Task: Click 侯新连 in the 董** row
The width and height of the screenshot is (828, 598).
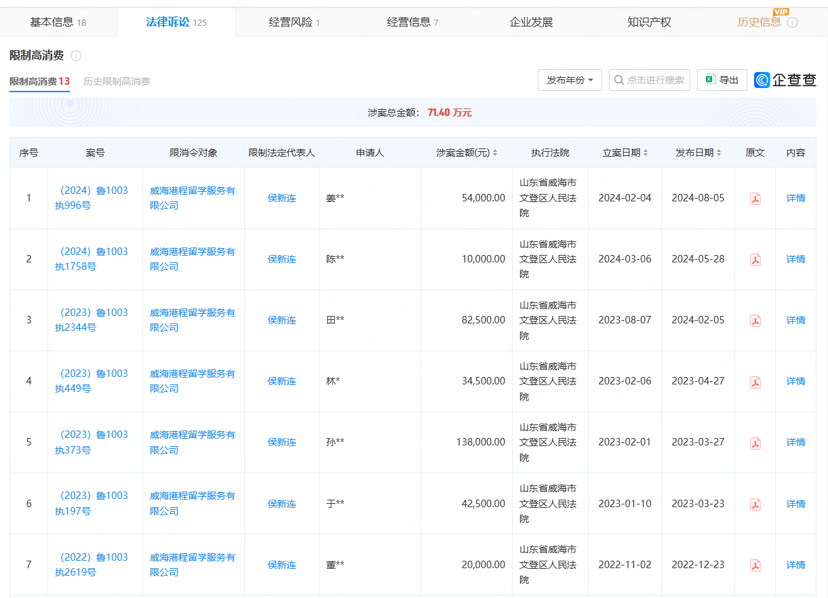Action: (x=281, y=565)
